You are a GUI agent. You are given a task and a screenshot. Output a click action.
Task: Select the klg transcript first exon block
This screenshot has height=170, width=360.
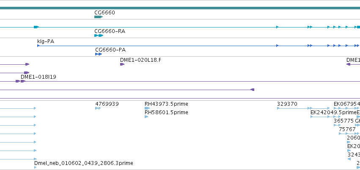[x=36, y=27]
